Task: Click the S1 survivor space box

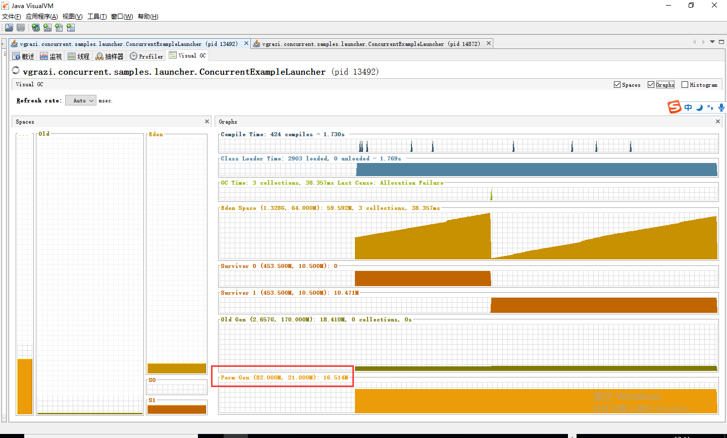Action: [x=177, y=407]
